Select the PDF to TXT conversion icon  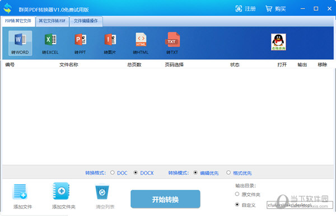[x=172, y=43]
